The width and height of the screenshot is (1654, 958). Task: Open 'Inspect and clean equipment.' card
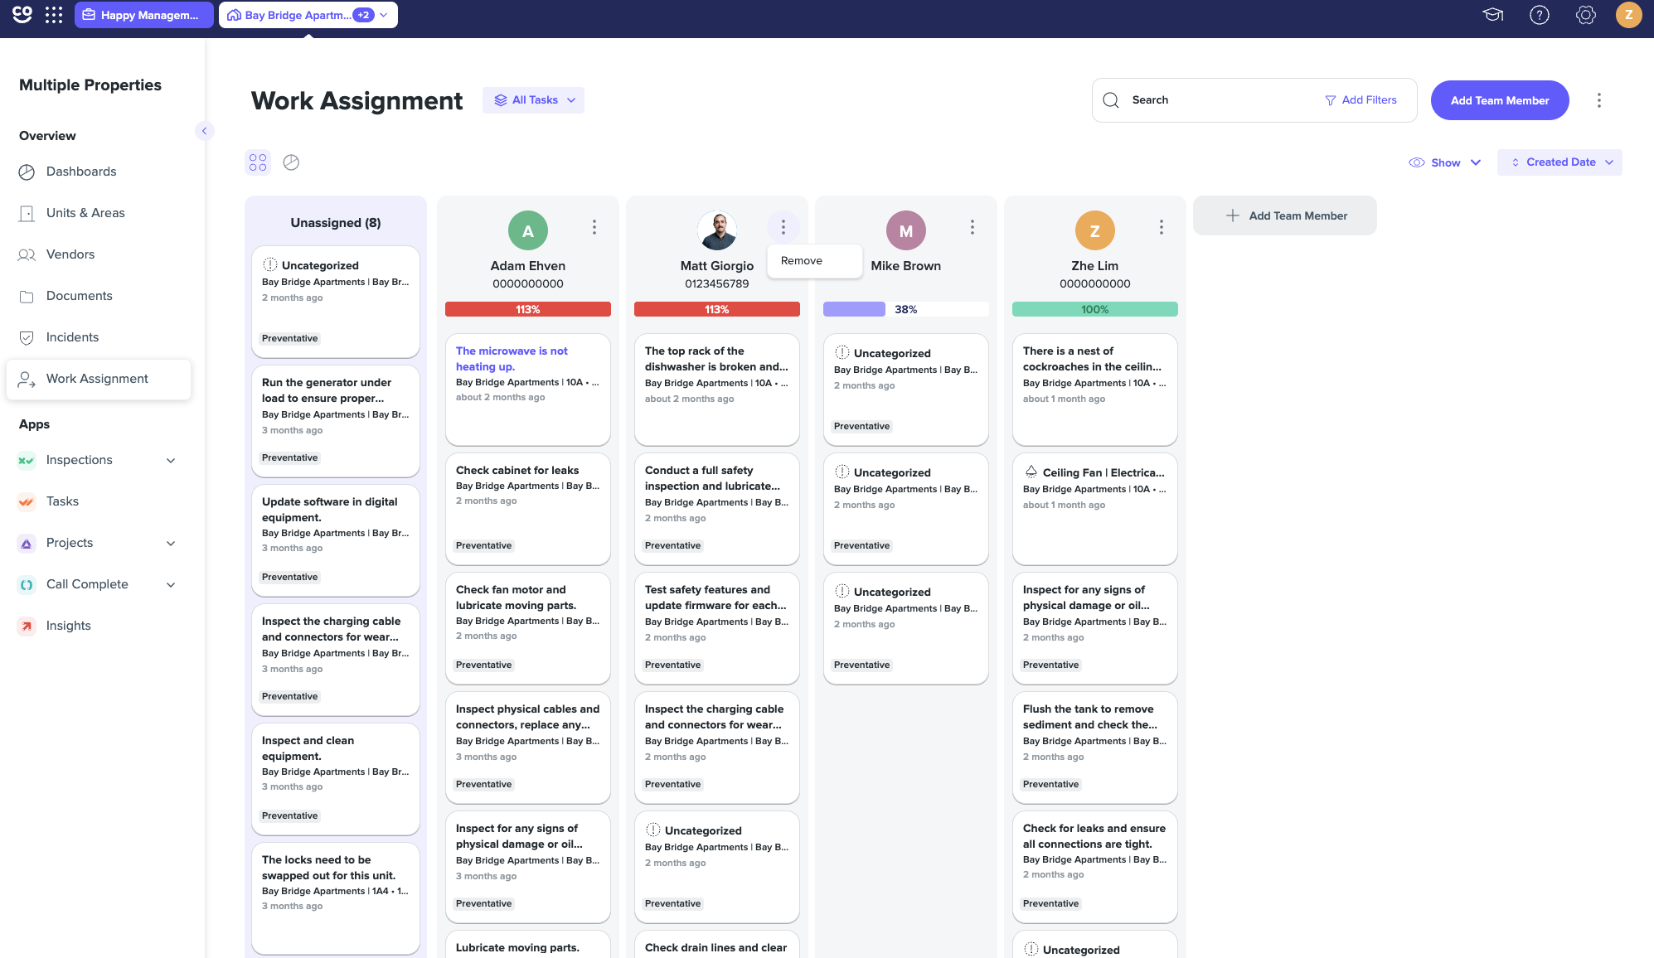[336, 779]
